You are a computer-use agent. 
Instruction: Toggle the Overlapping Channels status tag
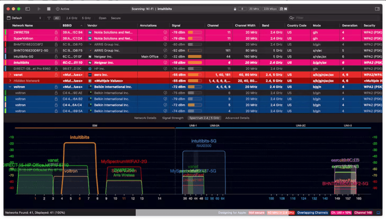click(x=312, y=213)
